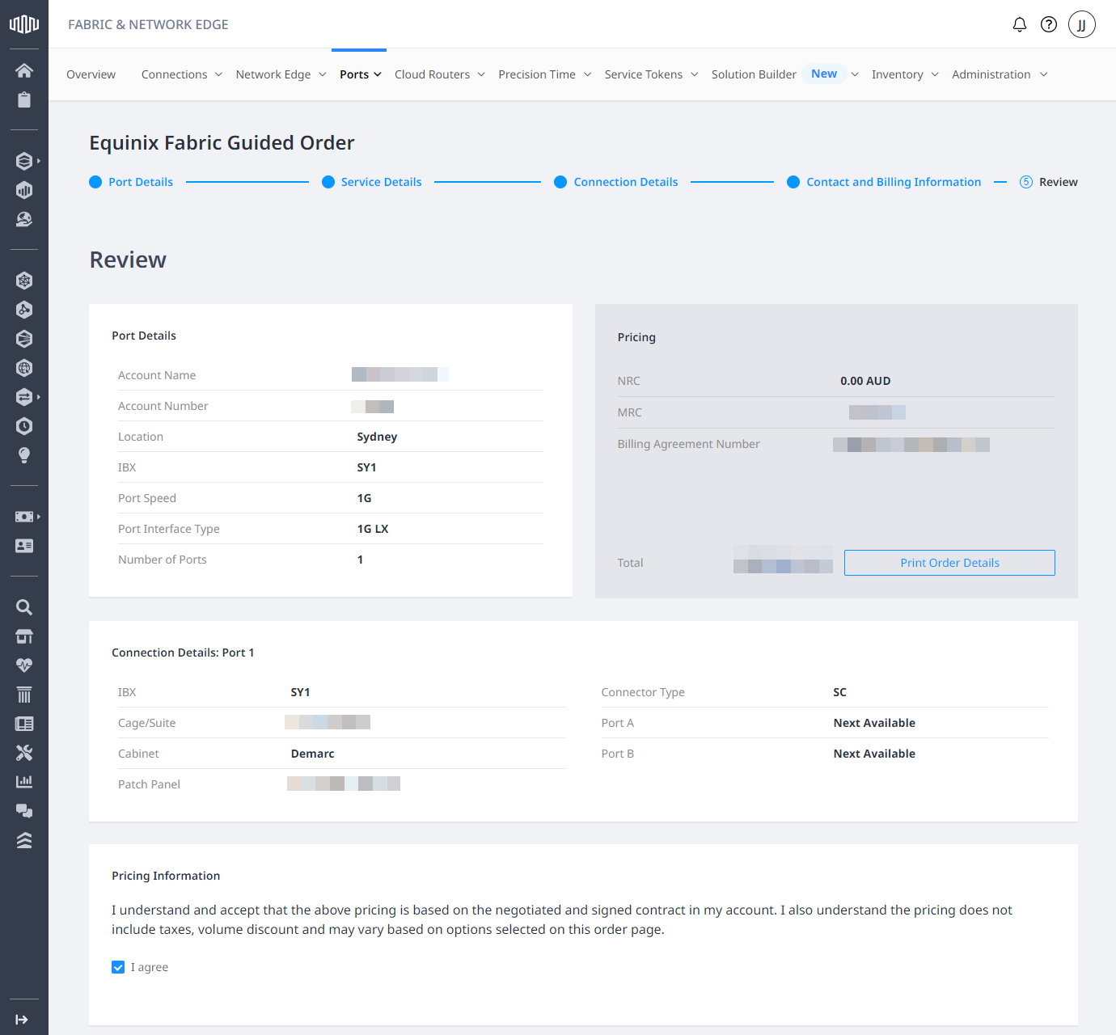Open the newspaper sidebar icon
Image resolution: width=1116 pixels, height=1035 pixels.
point(24,724)
